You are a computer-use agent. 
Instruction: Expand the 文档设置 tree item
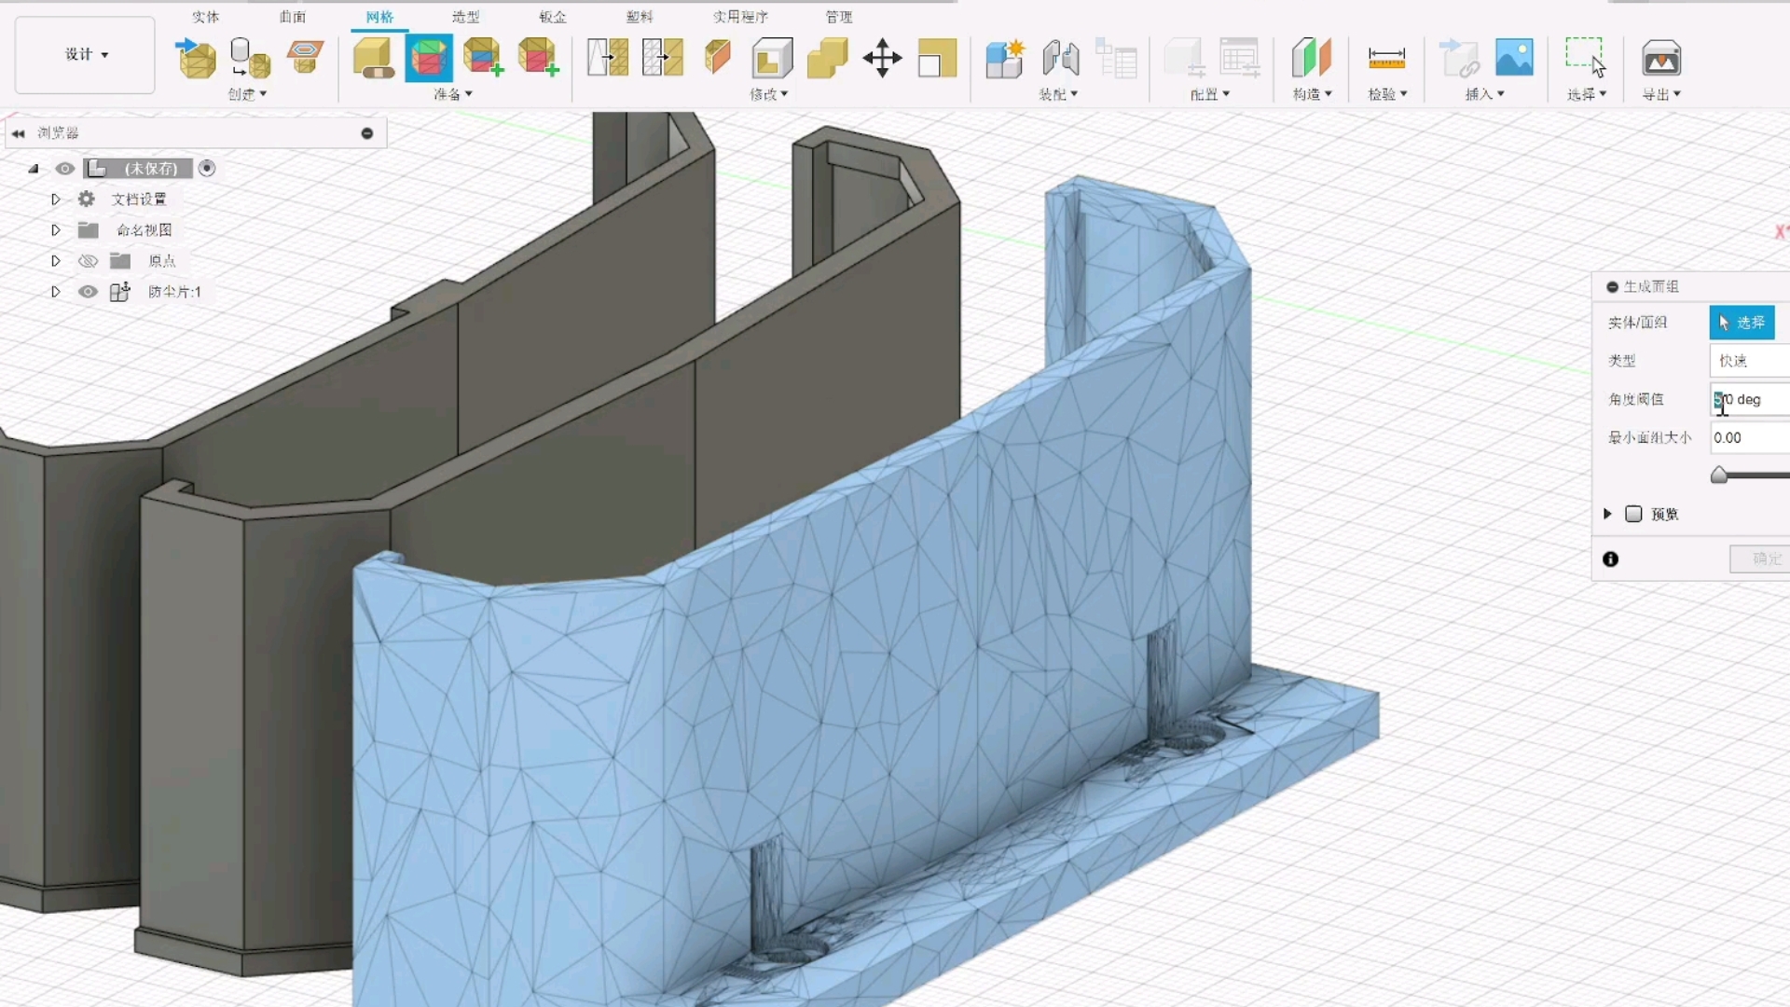55,199
